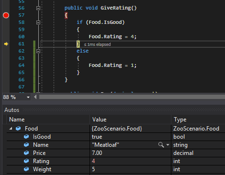Open the text visualizer magnifier for Name
The width and height of the screenshot is (225, 175).
pos(161,145)
